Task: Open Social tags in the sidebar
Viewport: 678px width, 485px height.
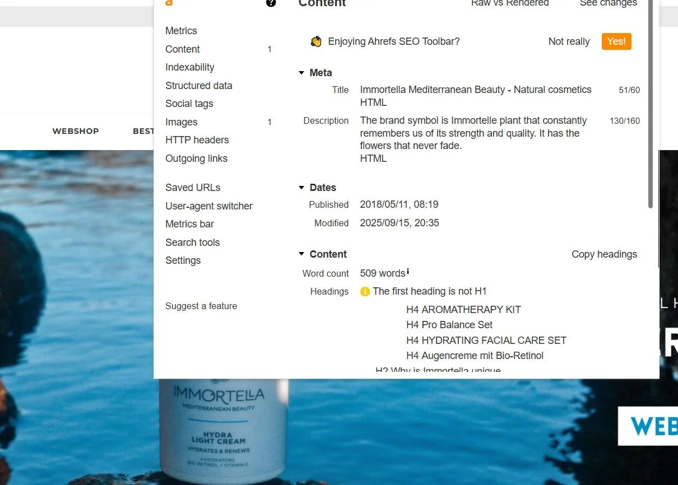Action: (x=189, y=104)
